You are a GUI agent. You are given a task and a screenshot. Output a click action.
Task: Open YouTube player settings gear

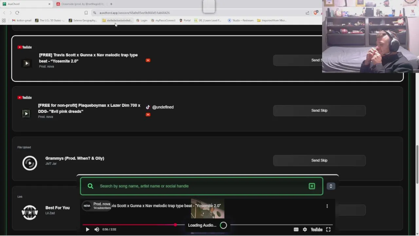point(305,229)
